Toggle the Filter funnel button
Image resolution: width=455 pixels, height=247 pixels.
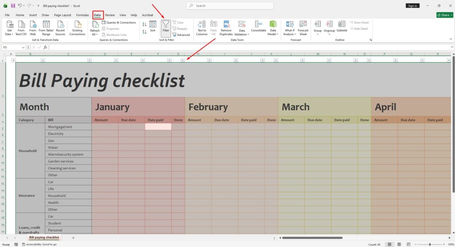166,28
